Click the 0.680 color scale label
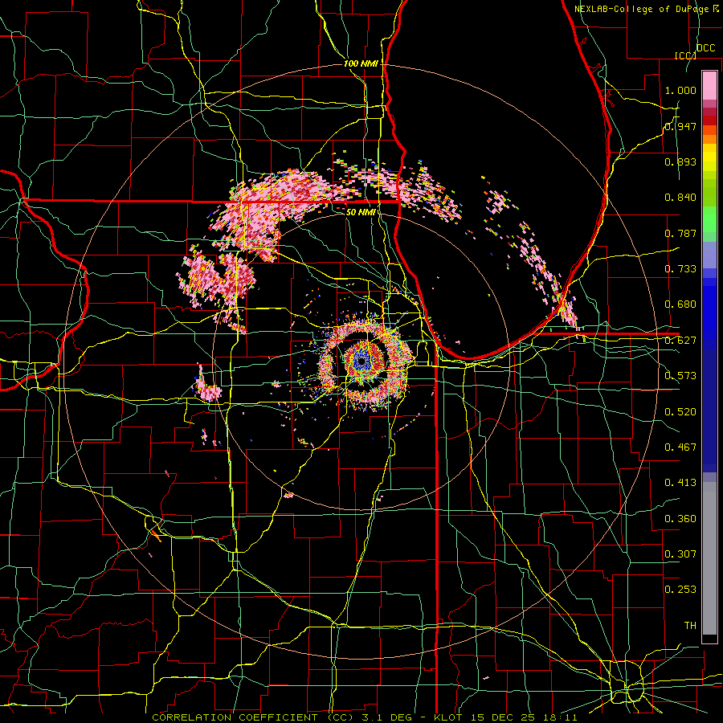Image resolution: width=723 pixels, height=723 pixels. [x=680, y=304]
